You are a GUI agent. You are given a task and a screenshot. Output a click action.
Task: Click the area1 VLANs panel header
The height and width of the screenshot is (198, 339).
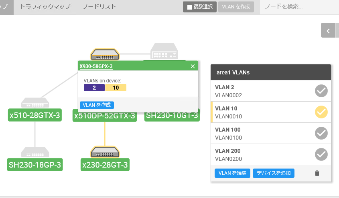pos(271,72)
